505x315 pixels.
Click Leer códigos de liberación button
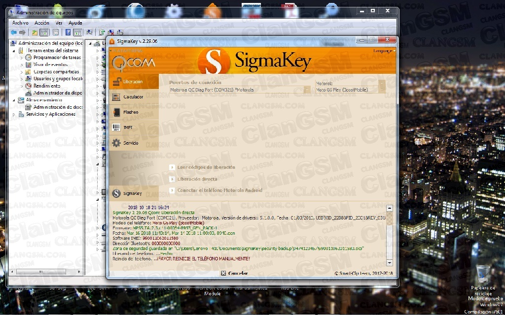pyautogui.click(x=202, y=167)
